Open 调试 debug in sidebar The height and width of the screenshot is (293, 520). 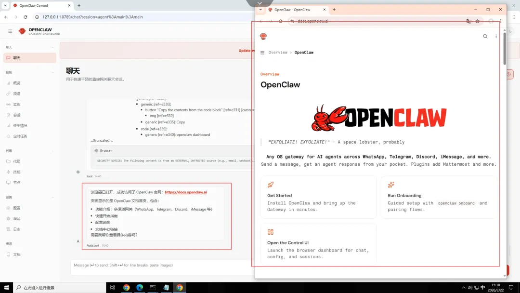click(30, 219)
